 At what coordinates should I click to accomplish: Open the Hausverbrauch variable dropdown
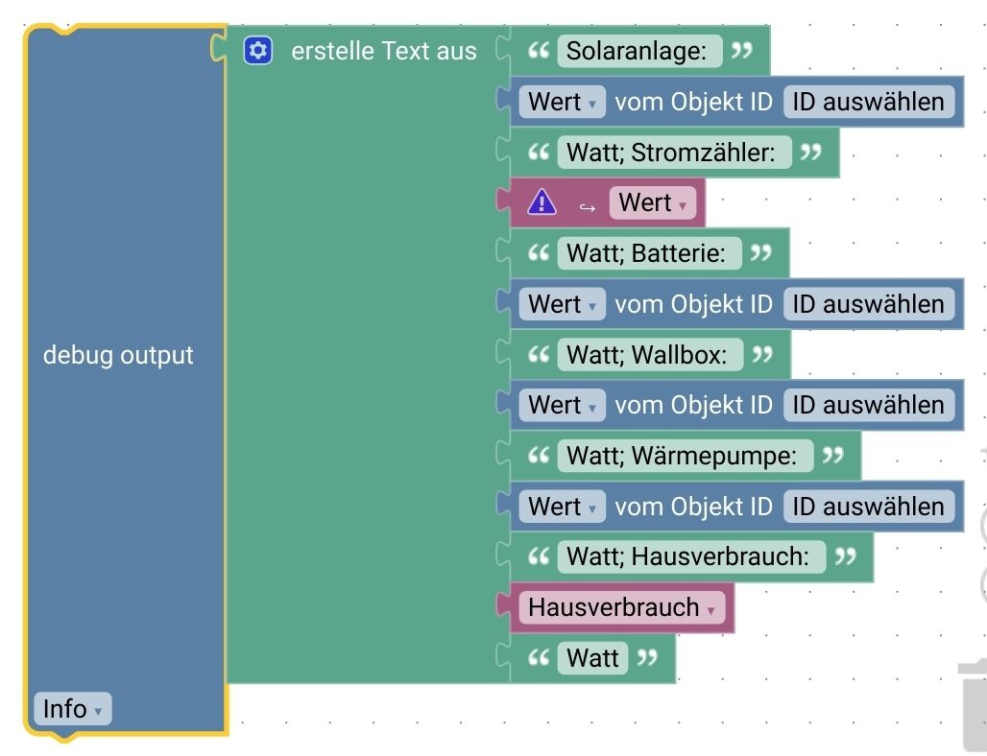click(x=621, y=607)
